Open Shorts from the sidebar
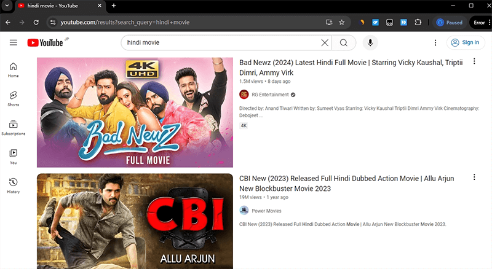This screenshot has width=492, height=269. pos(14,99)
